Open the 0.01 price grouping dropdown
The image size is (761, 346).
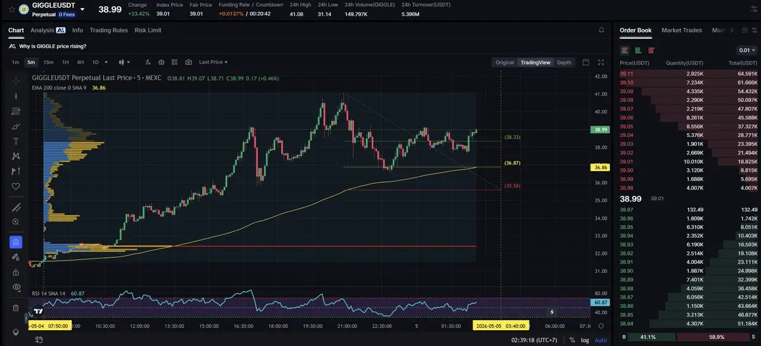coord(746,50)
